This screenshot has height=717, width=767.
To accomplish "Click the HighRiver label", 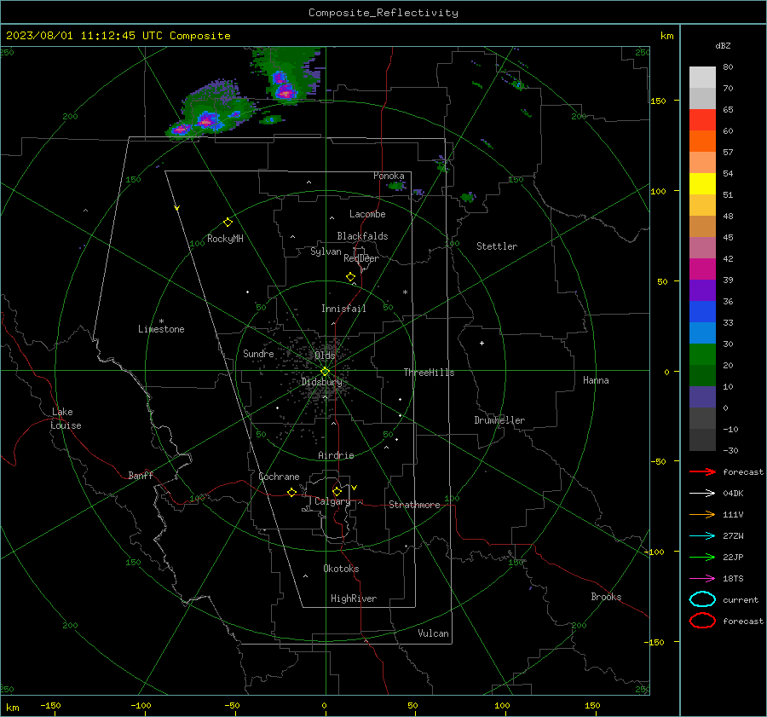I will [x=354, y=598].
